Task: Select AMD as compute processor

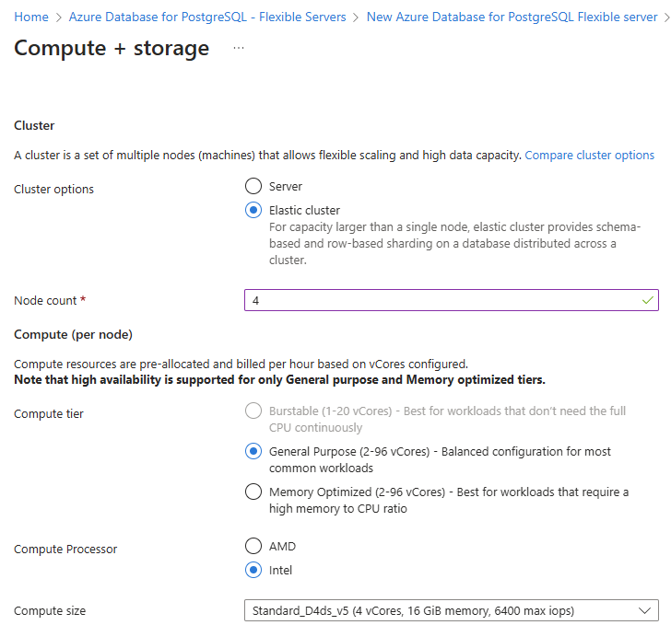Action: [253, 546]
